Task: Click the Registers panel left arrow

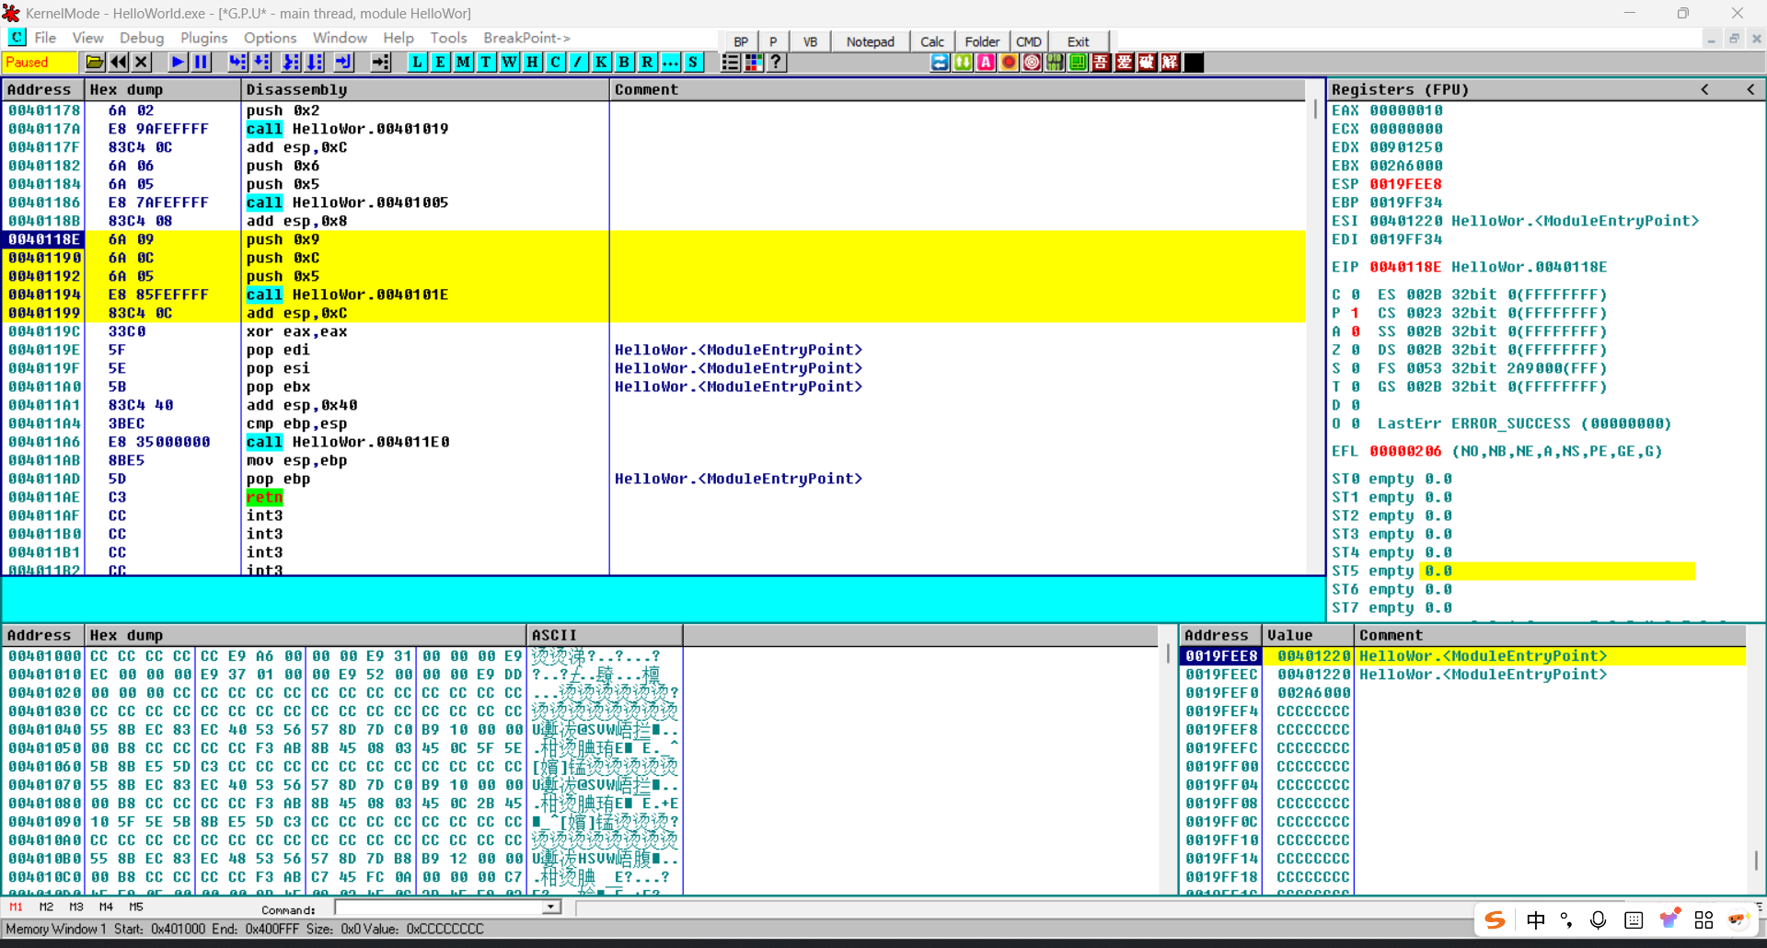Action: coord(1704,89)
